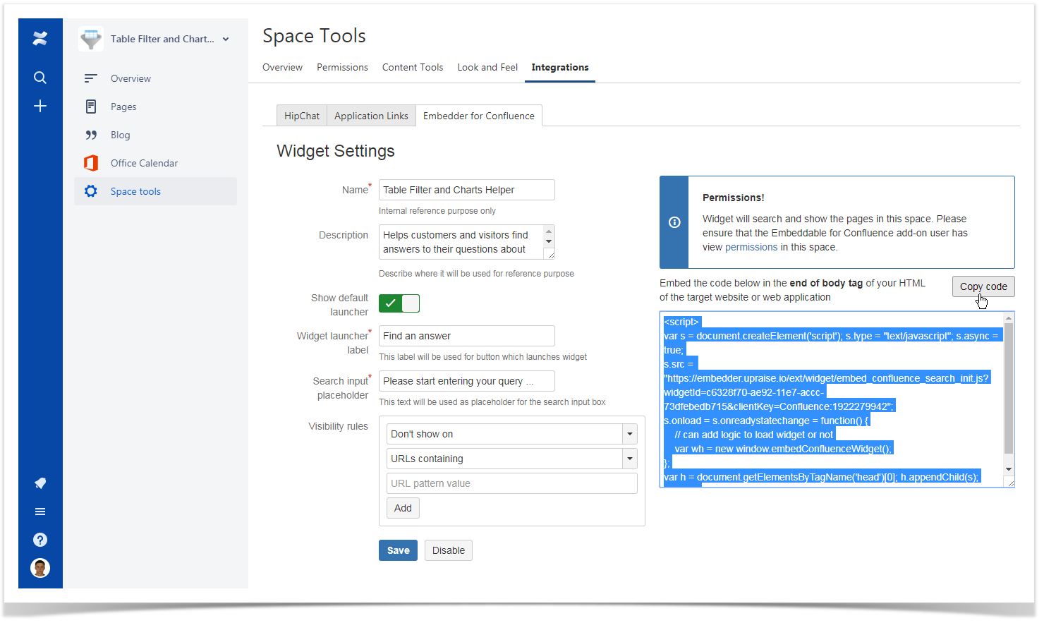Click the Disable button
1044x623 pixels.
pos(449,550)
